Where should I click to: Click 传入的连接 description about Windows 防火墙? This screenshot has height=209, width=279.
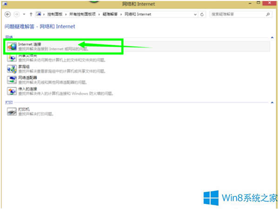click(66, 93)
